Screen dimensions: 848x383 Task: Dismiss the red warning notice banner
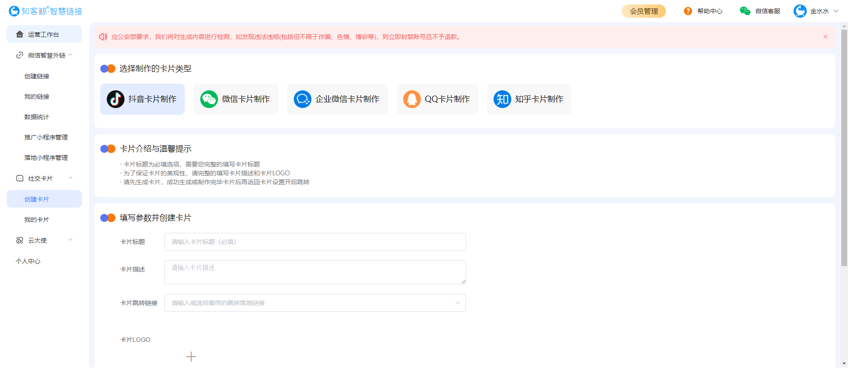point(825,37)
